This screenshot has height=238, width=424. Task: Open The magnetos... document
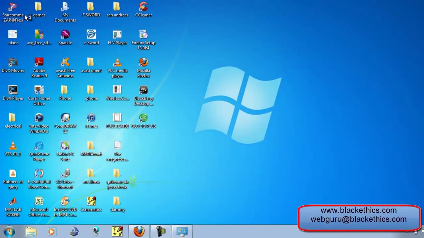(117, 151)
